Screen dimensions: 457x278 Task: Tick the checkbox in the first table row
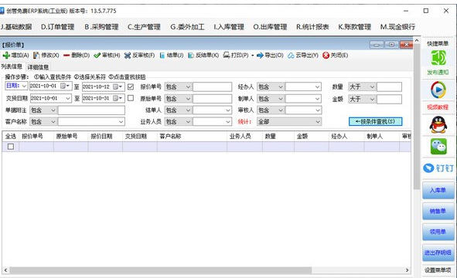click(11, 147)
